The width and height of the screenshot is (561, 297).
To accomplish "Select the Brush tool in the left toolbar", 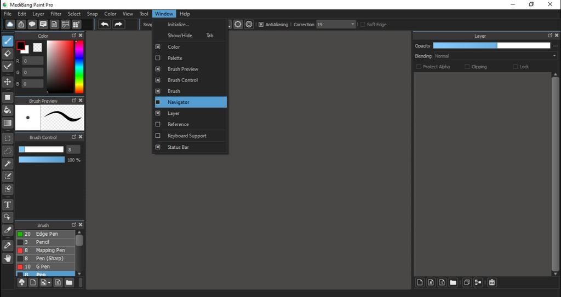I will (x=8, y=40).
